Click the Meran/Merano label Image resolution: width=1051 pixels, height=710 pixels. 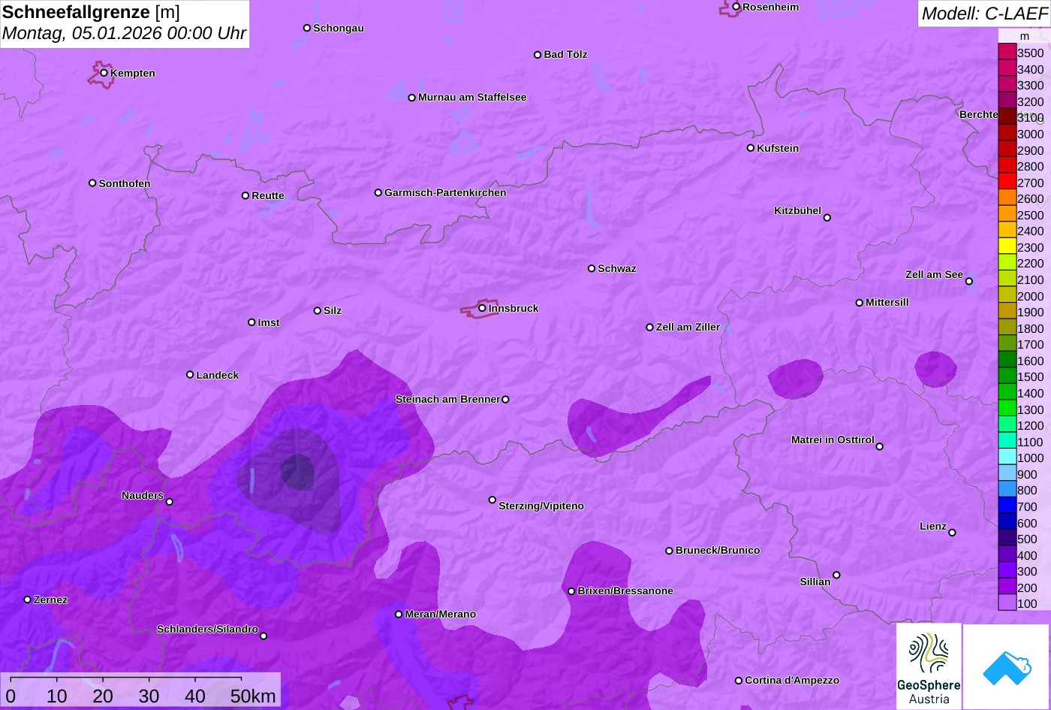tap(441, 615)
